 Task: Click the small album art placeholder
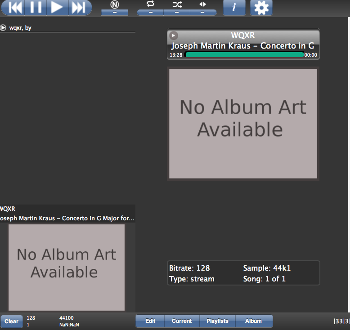[x=67, y=268]
